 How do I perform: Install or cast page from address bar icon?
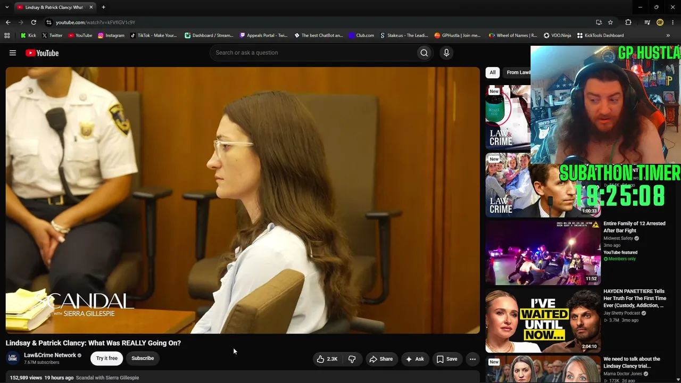pyautogui.click(x=599, y=22)
